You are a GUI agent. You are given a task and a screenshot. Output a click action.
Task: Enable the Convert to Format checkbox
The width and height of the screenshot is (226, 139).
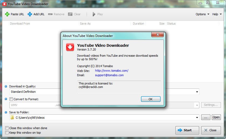pos(11,99)
